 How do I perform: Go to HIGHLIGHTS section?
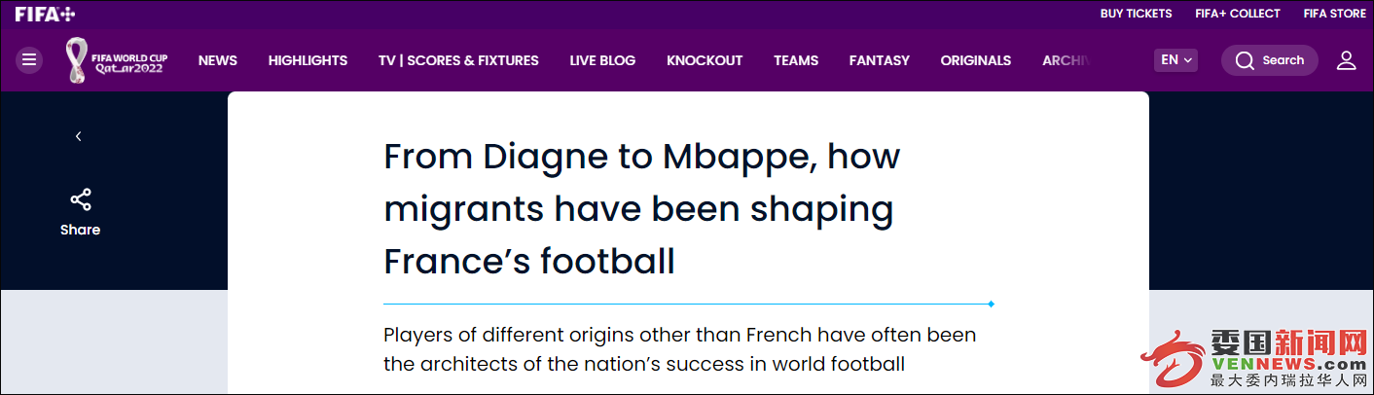[307, 60]
